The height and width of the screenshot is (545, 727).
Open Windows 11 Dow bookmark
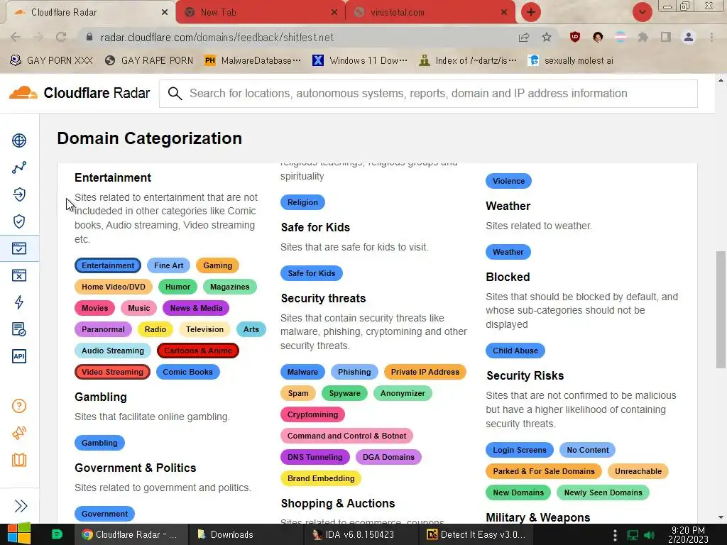point(360,60)
